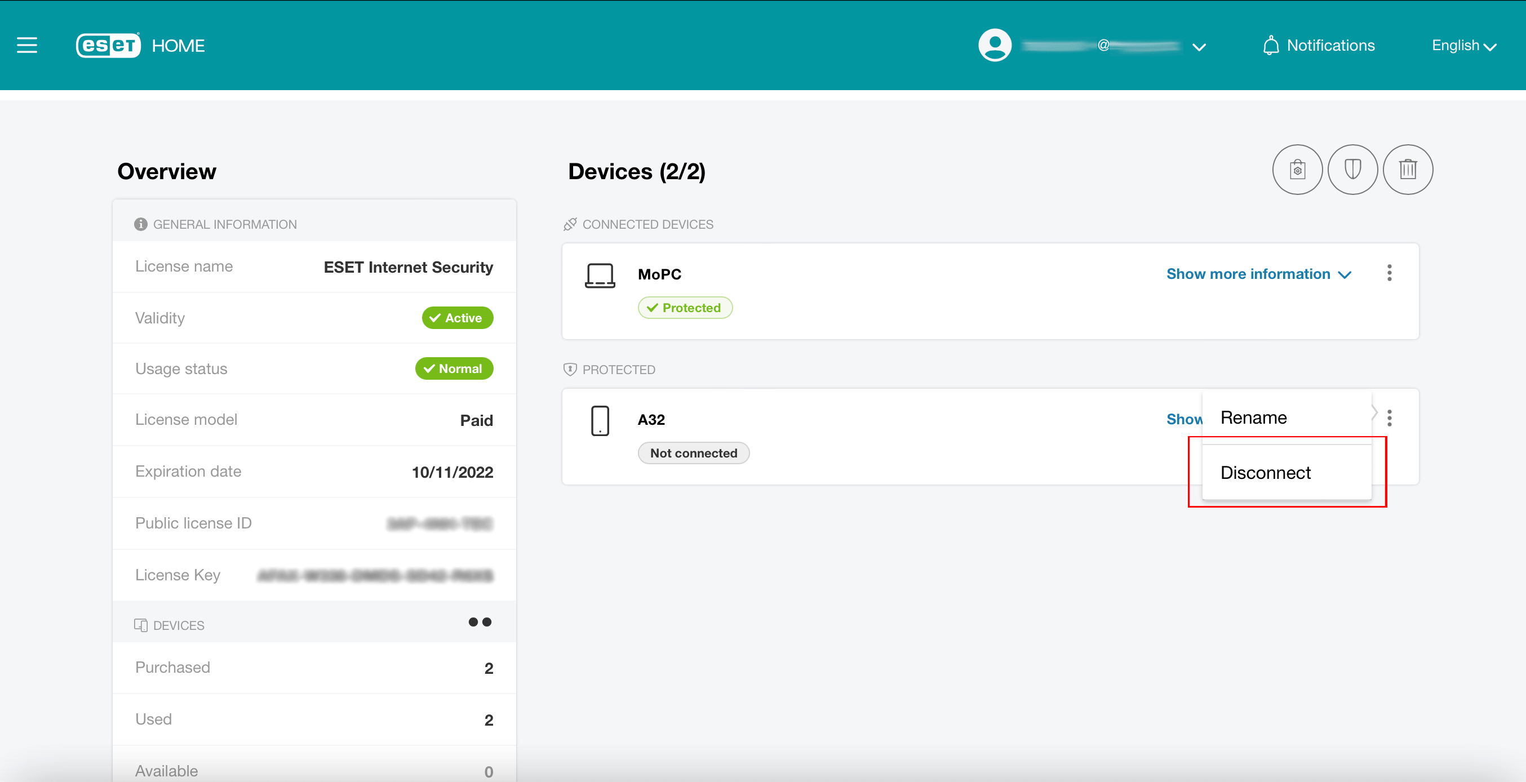This screenshot has height=782, width=1526.
Task: Click the MoPC device name
Action: tap(659, 274)
